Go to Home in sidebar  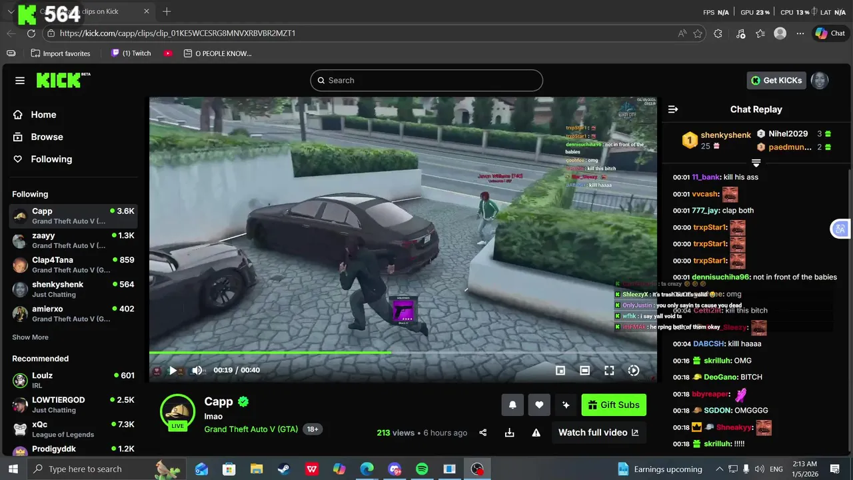[x=43, y=115]
